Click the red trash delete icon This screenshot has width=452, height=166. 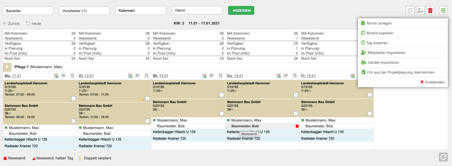430,11
